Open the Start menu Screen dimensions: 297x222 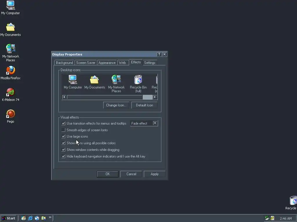pyautogui.click(x=8, y=218)
